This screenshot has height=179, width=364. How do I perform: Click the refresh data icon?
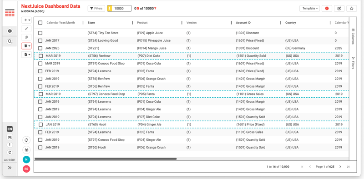pyautogui.click(x=26, y=140)
